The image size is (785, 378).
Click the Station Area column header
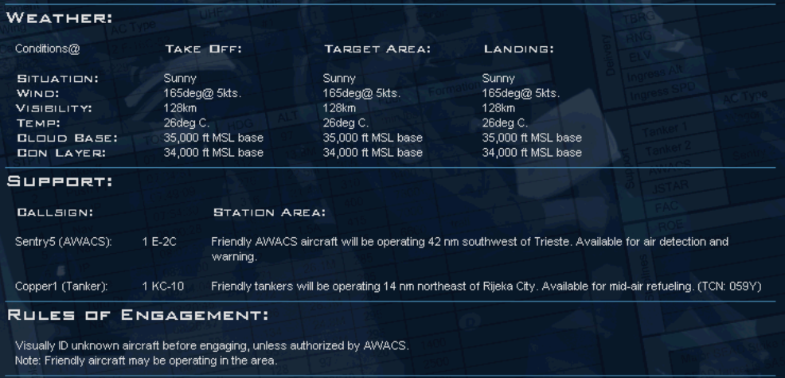[x=268, y=212]
